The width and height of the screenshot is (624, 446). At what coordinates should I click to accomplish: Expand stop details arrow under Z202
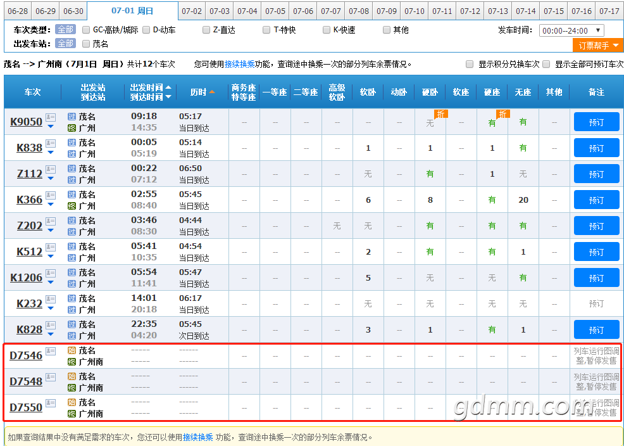51,231
